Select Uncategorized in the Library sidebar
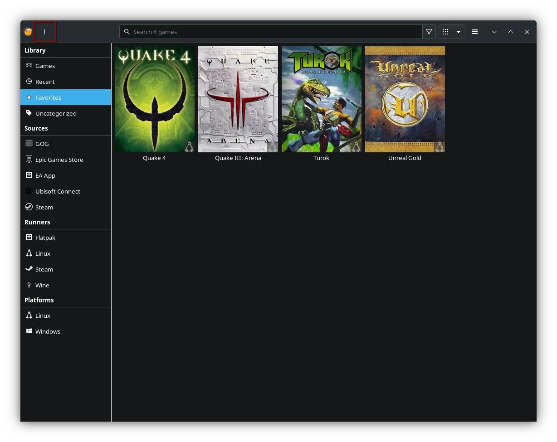The height and width of the screenshot is (442, 557). (56, 113)
